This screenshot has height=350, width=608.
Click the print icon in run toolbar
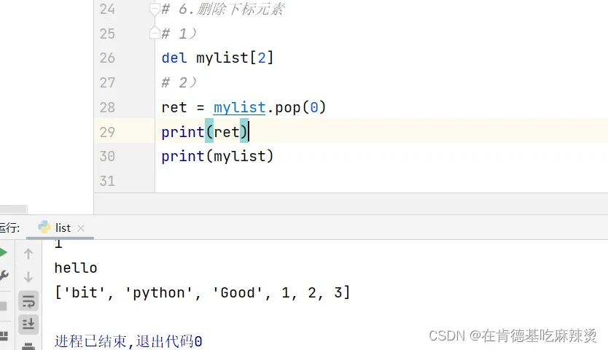tap(28, 346)
